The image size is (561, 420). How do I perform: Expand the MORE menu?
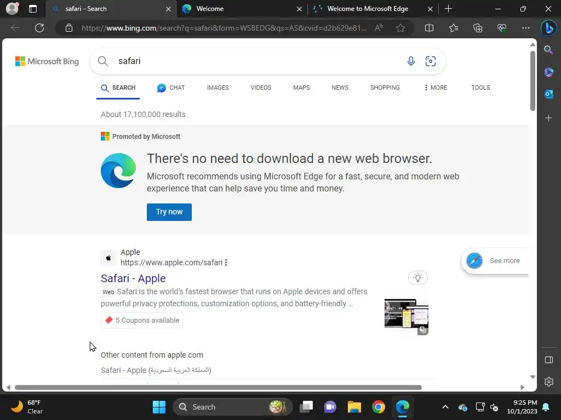pyautogui.click(x=436, y=88)
